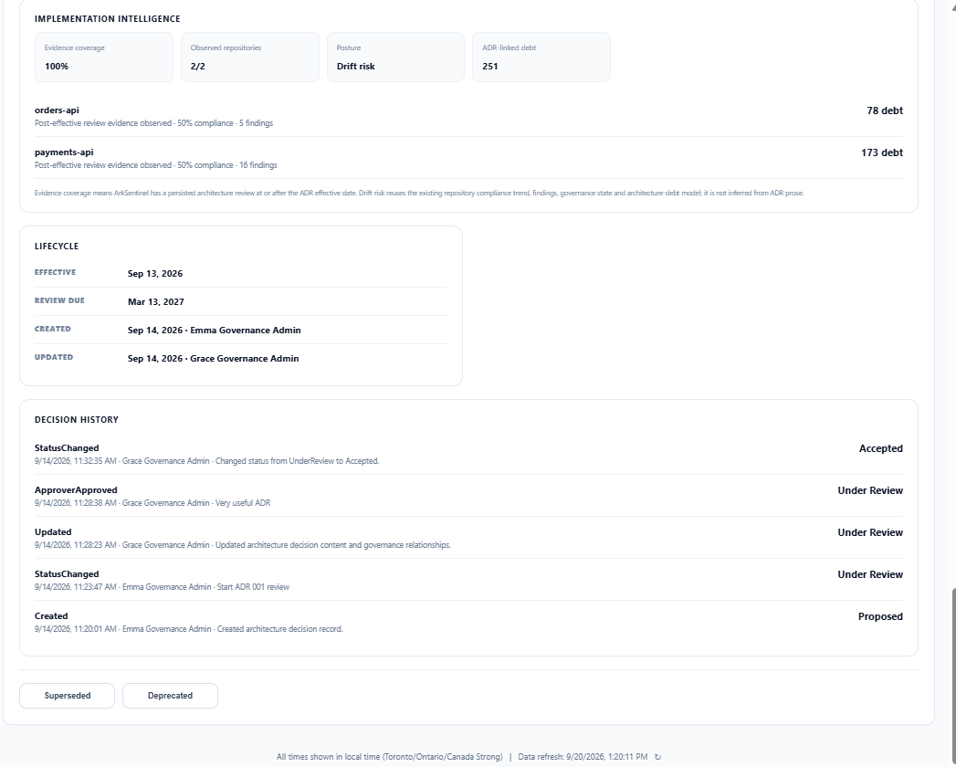956x767 pixels.
Task: Open the Observed repositories card
Action: [x=250, y=58]
